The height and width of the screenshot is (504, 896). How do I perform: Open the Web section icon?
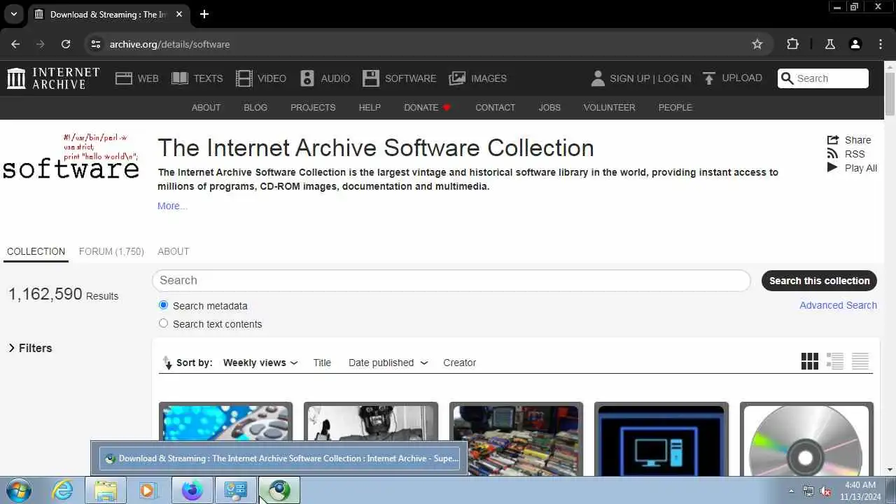124,78
